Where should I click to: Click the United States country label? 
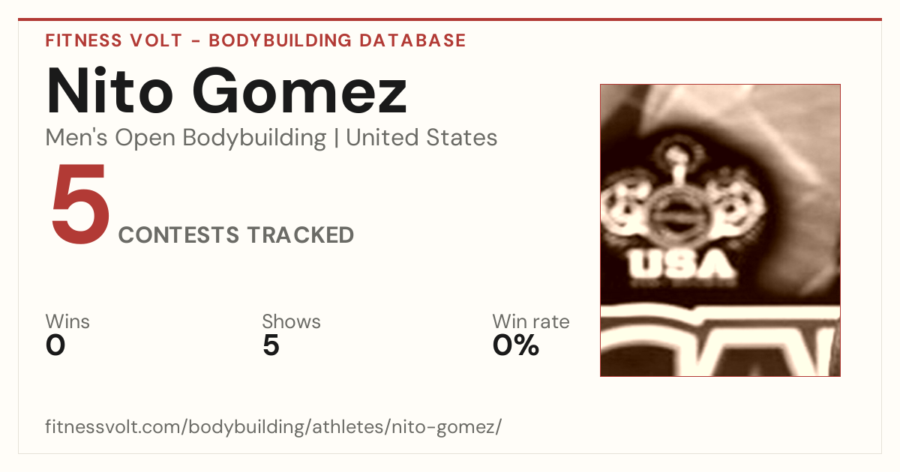point(421,138)
